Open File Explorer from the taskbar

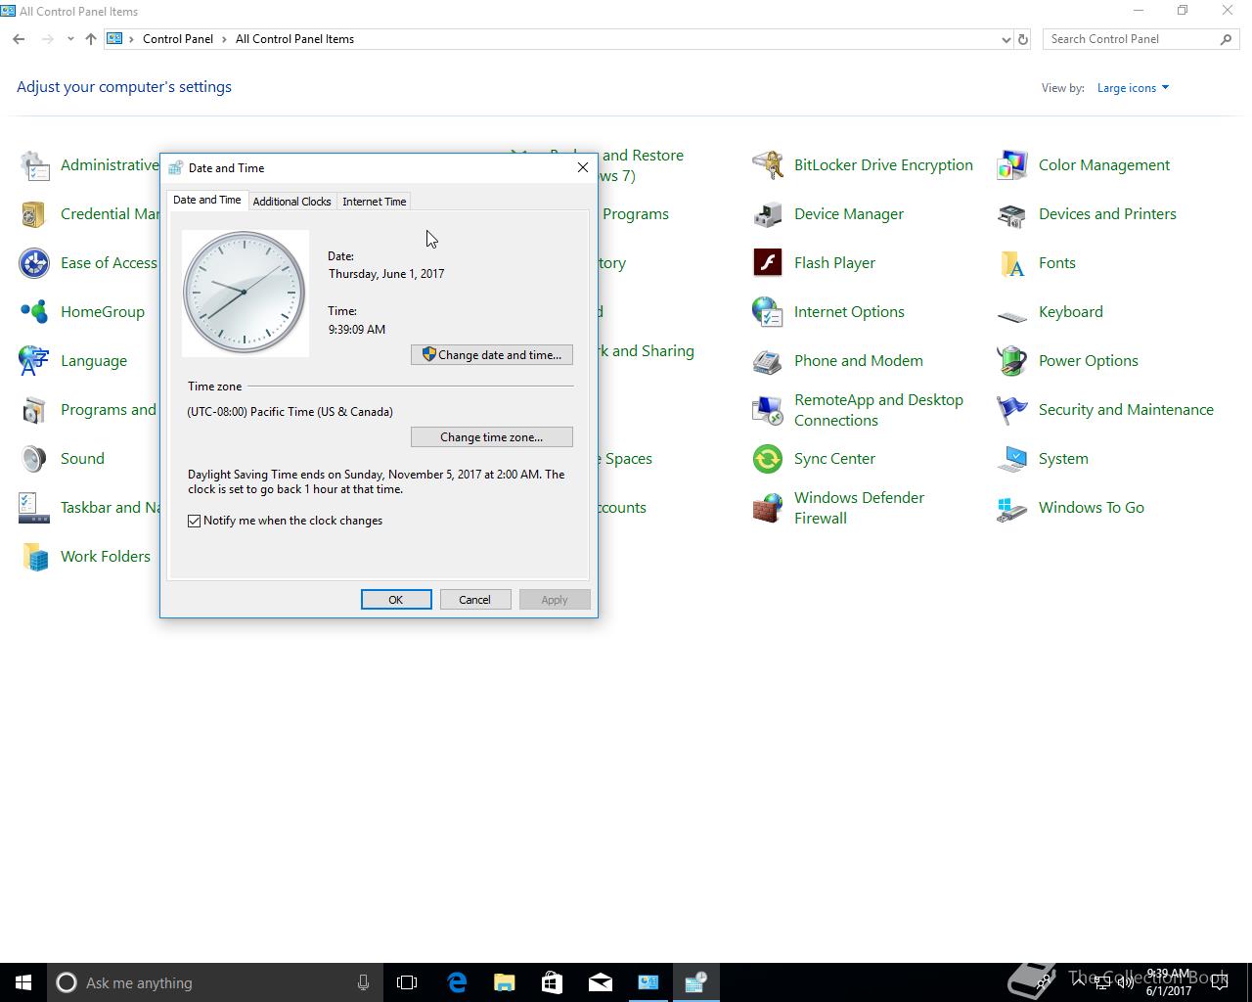coord(505,982)
